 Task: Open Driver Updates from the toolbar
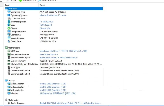pos(47,1)
